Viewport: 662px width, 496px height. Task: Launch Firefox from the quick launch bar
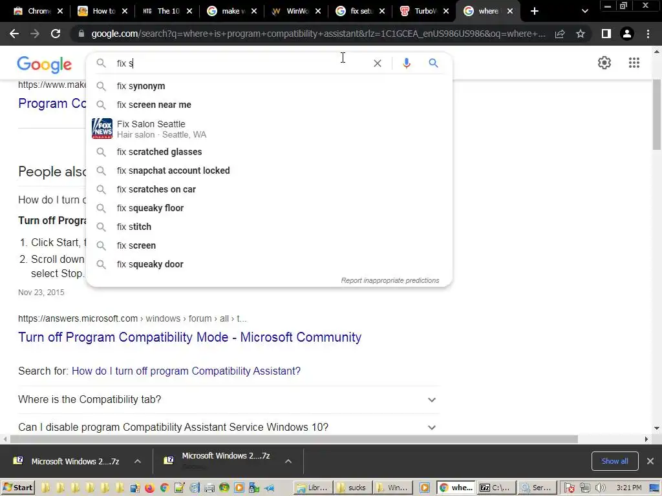[149, 488]
